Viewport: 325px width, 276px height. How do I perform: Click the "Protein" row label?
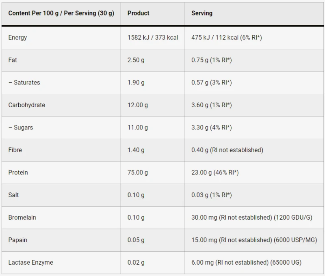click(x=18, y=172)
